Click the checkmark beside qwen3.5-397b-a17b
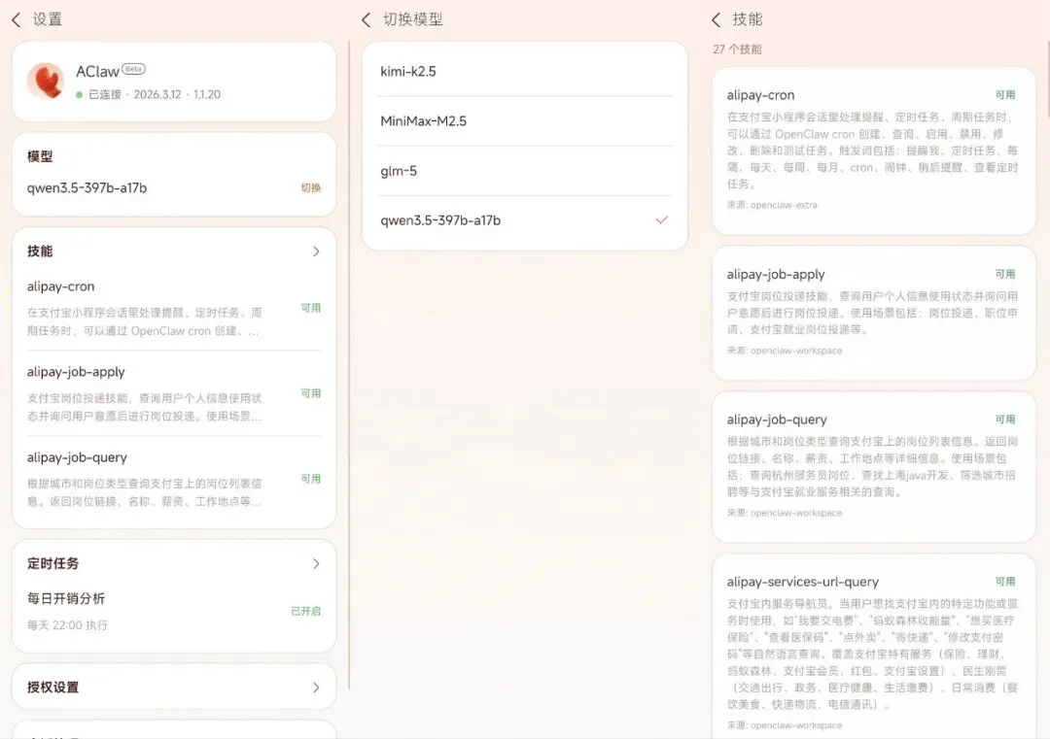The image size is (1050, 739). point(662,220)
